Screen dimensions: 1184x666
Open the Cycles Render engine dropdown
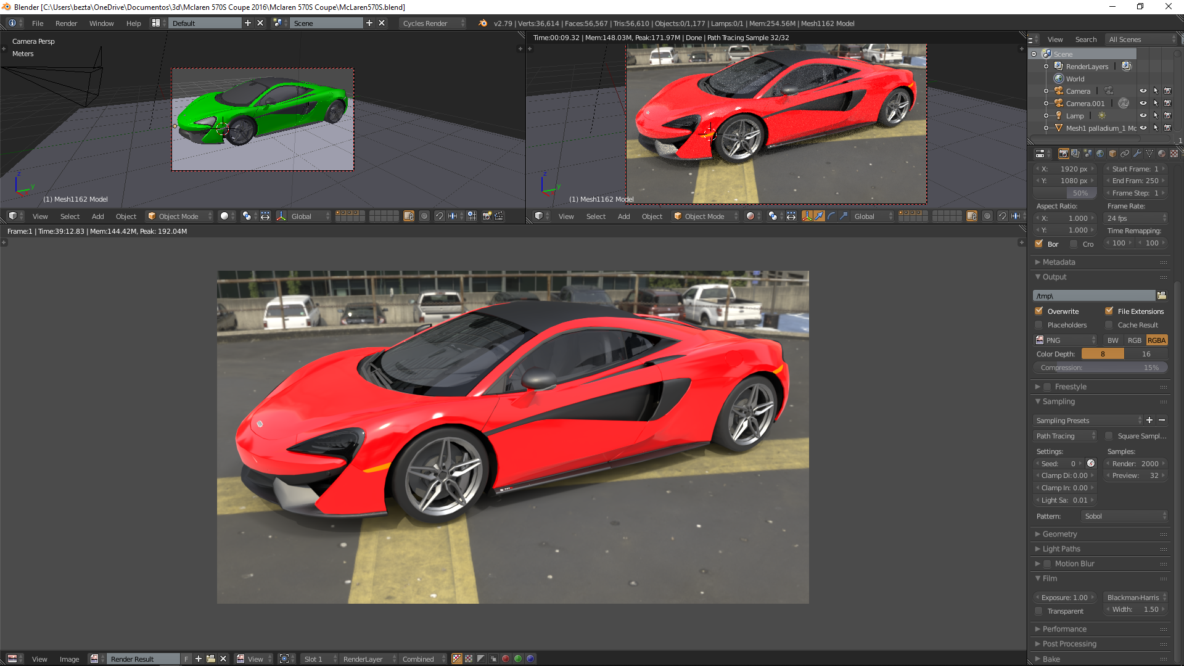433,23
